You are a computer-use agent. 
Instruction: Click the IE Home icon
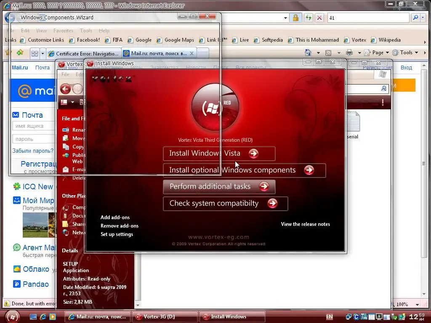tap(308, 53)
